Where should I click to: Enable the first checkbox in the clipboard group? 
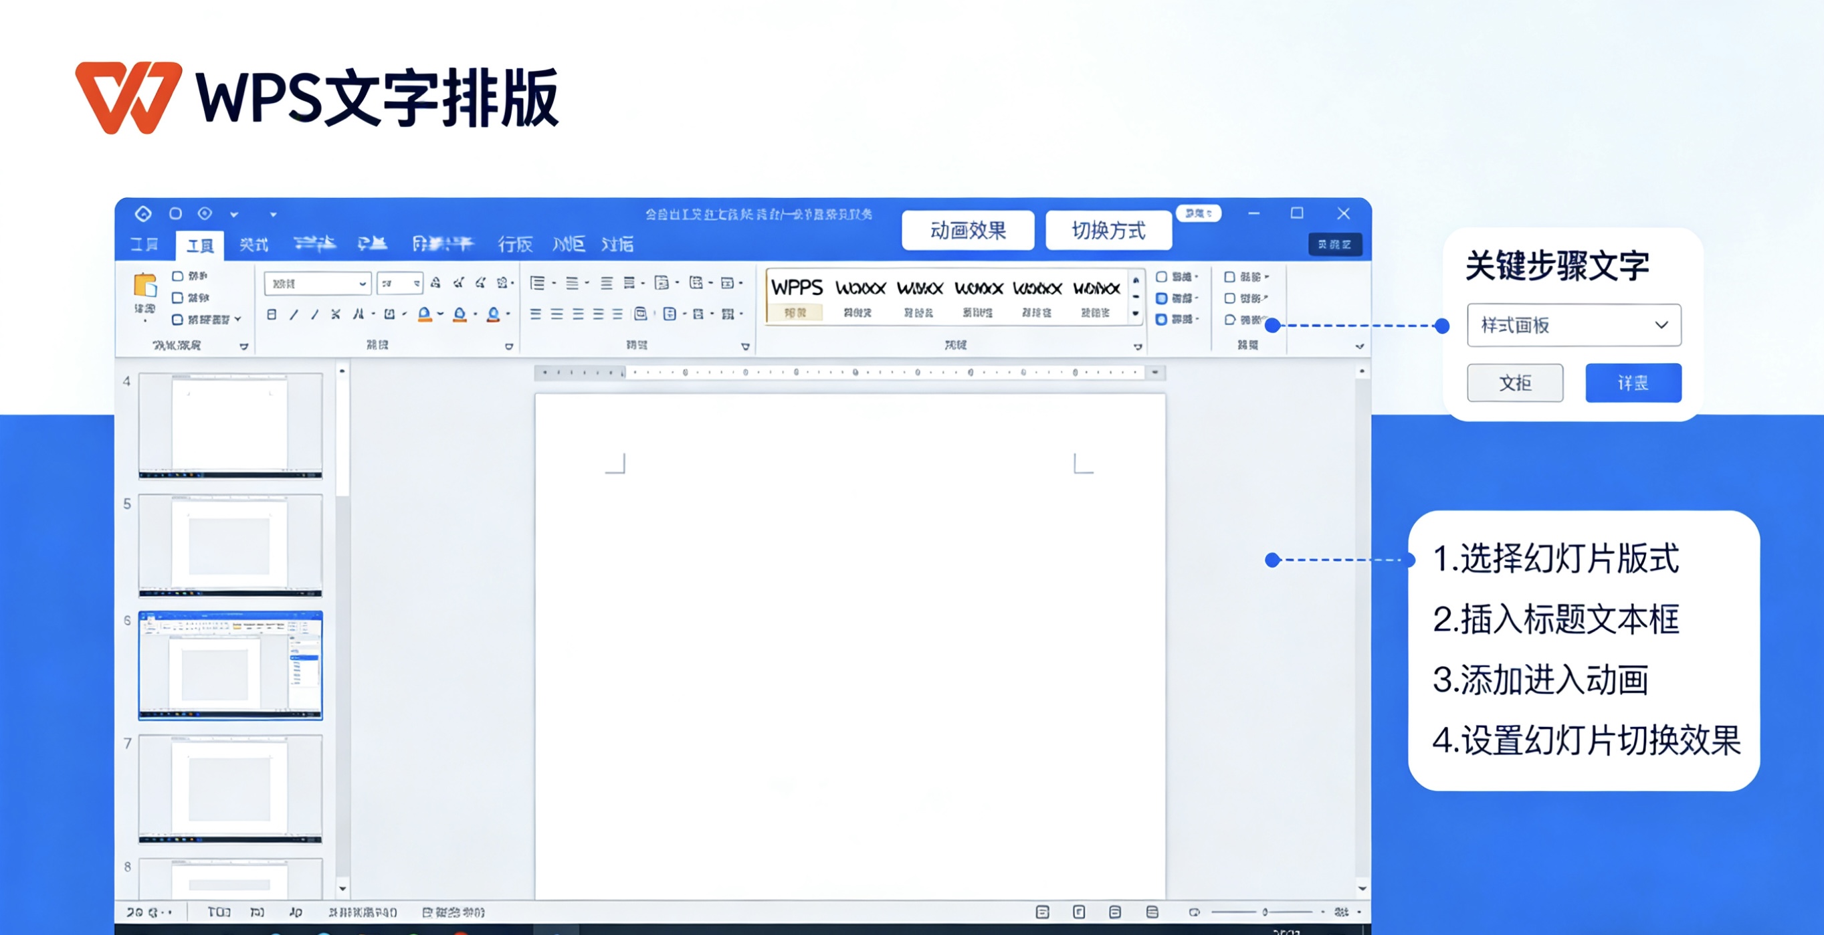click(179, 278)
